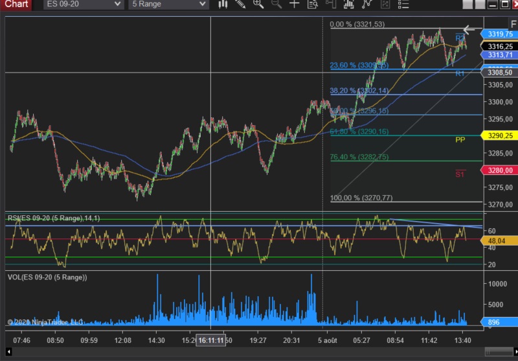518x361 pixels.
Task: Click the yellow PP pivot price marker 3290,25
Action: pos(500,135)
